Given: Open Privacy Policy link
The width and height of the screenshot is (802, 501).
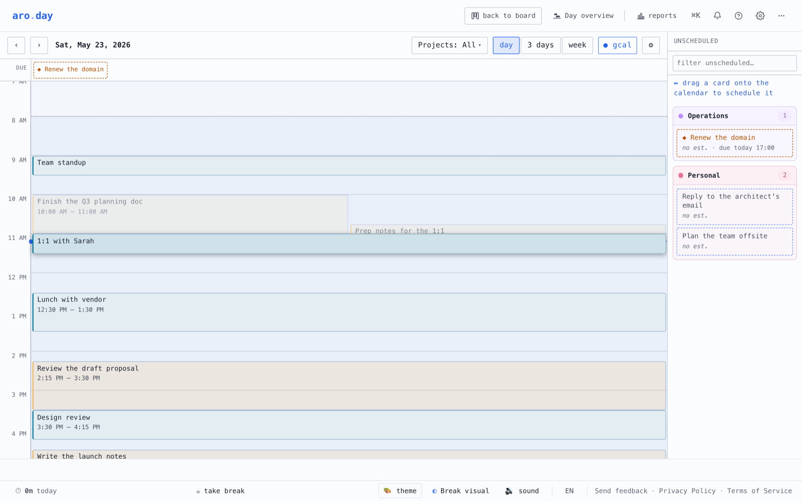Looking at the screenshot, I should pos(687,491).
